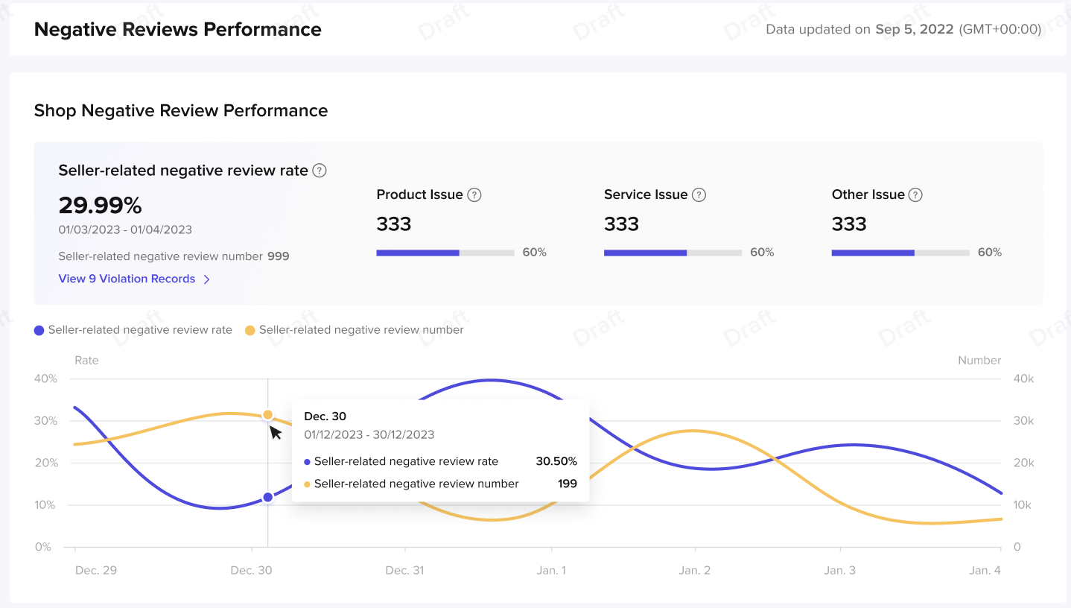Show info for Other Issue help icon
Screen dimensions: 1071x608
tap(915, 195)
